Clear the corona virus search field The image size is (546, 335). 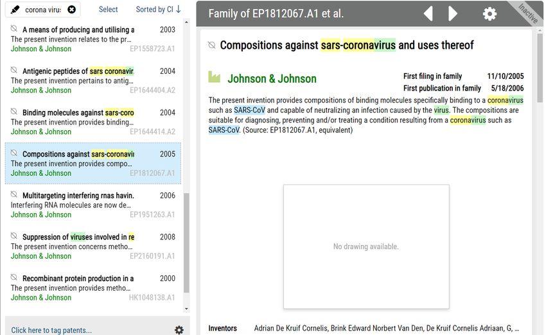[71, 10]
